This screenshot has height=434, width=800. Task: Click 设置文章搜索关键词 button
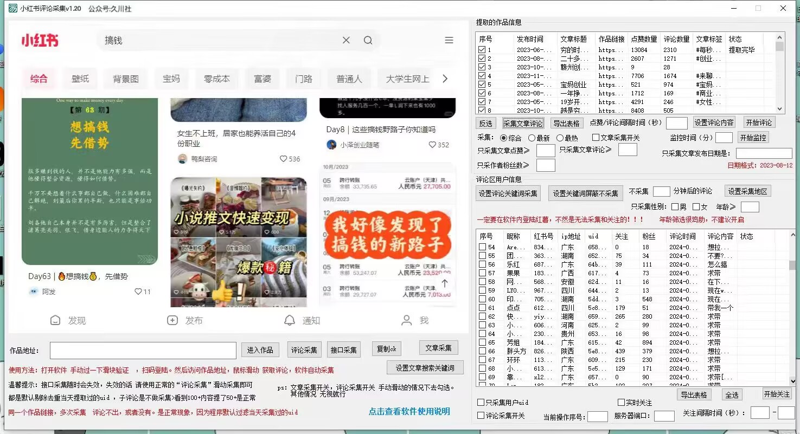pos(425,367)
